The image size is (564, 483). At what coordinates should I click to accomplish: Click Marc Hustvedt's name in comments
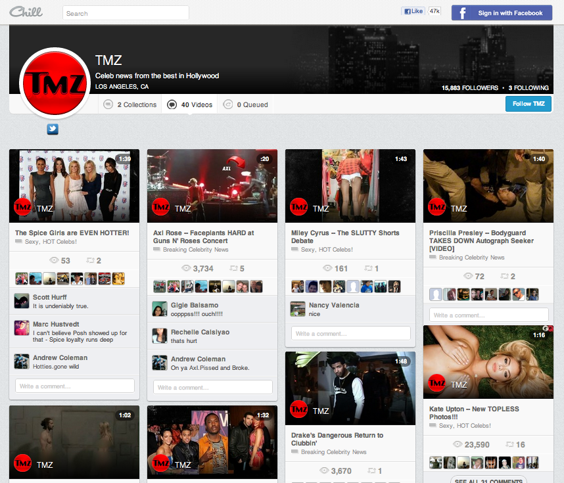(56, 324)
